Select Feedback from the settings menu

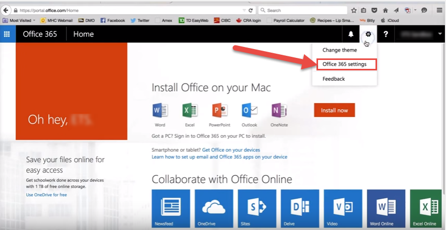point(334,79)
